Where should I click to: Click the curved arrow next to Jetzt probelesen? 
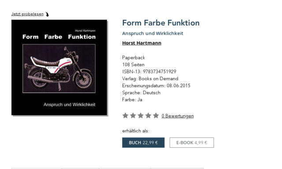[x=47, y=14]
